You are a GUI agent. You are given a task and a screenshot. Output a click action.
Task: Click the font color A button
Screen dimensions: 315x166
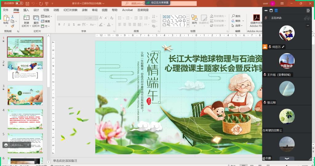[109, 25]
